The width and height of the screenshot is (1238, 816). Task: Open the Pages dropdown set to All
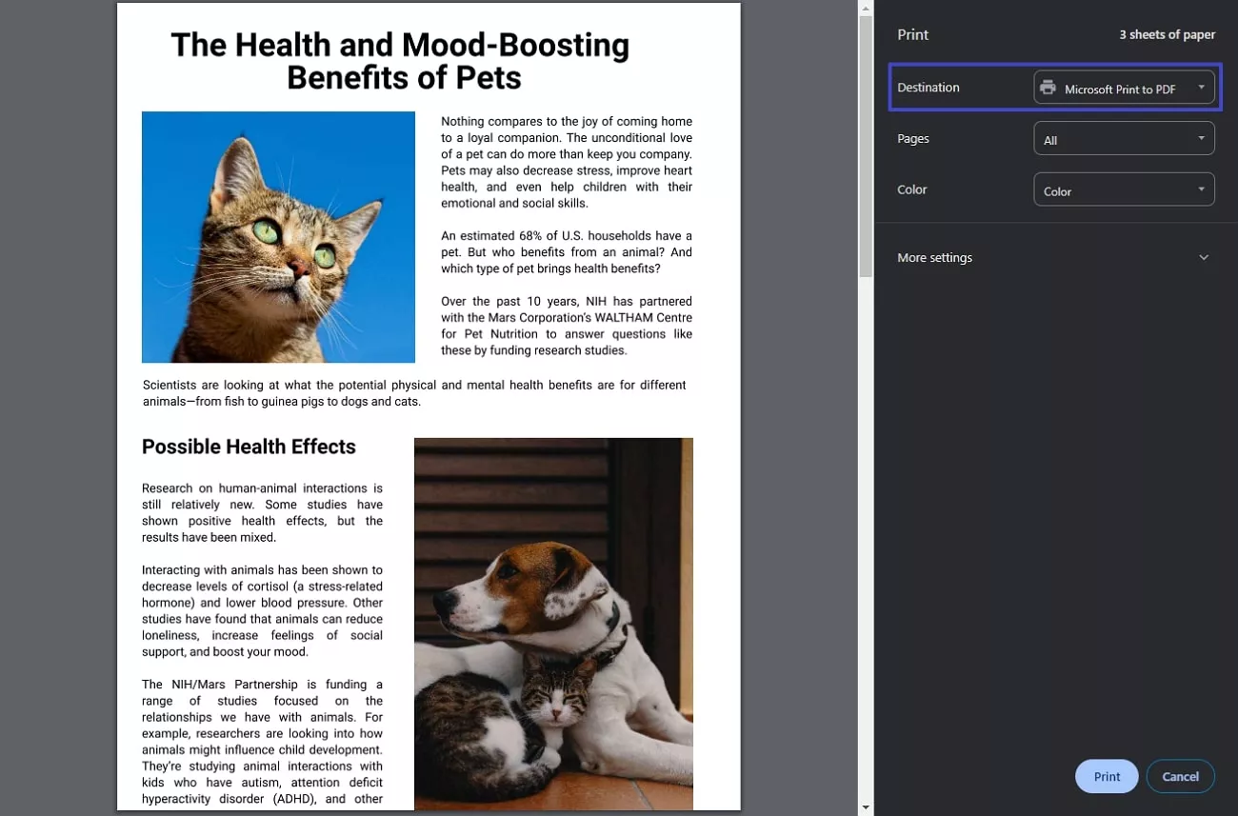tap(1124, 139)
